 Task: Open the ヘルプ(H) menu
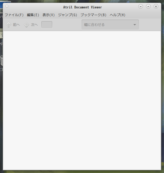click(118, 15)
